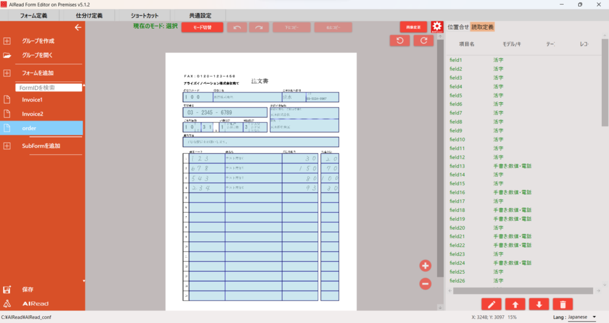Open the 仕分け定義 tab

89,15
